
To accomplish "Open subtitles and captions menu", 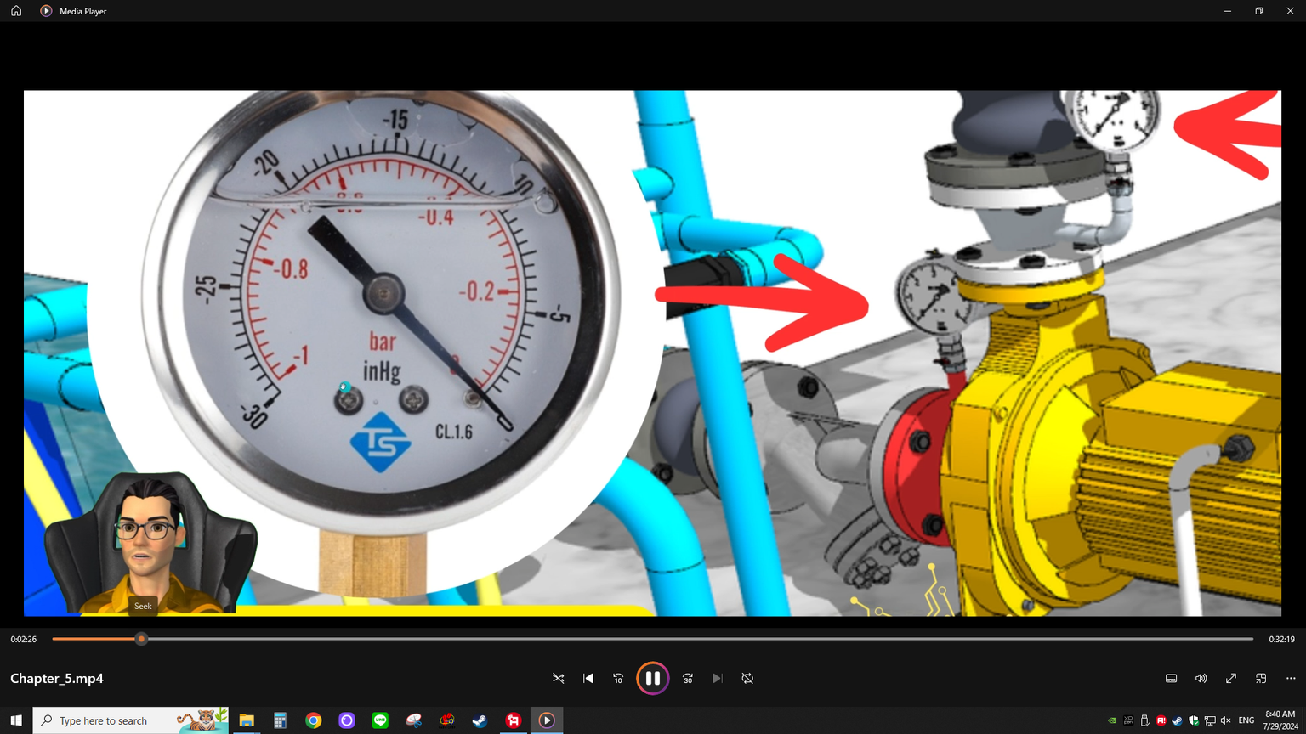I will [1171, 679].
